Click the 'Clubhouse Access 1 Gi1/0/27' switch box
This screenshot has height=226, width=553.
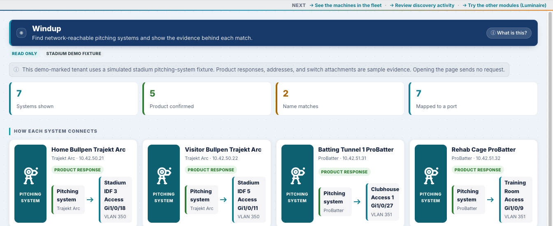(383, 202)
